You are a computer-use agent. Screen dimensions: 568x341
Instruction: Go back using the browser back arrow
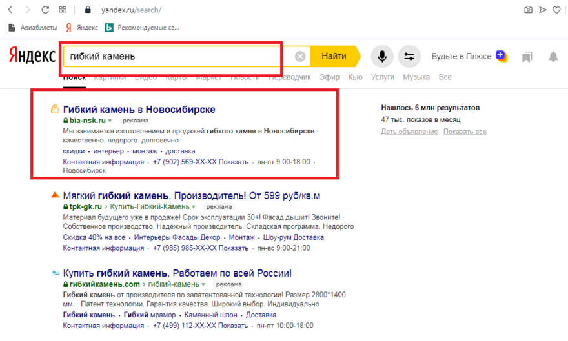[10, 10]
